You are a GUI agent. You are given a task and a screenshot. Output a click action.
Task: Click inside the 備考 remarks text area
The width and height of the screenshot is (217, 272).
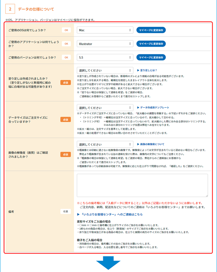[142, 186]
